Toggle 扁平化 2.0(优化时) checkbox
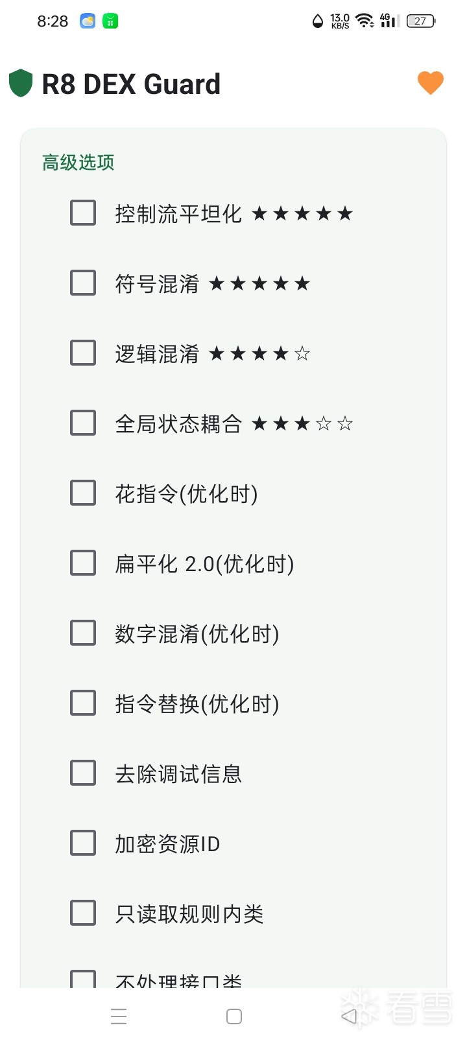The width and height of the screenshot is (467, 1045). coord(83,563)
